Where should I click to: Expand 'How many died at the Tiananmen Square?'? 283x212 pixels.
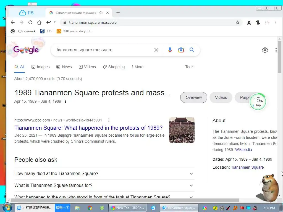pyautogui.click(x=104, y=174)
